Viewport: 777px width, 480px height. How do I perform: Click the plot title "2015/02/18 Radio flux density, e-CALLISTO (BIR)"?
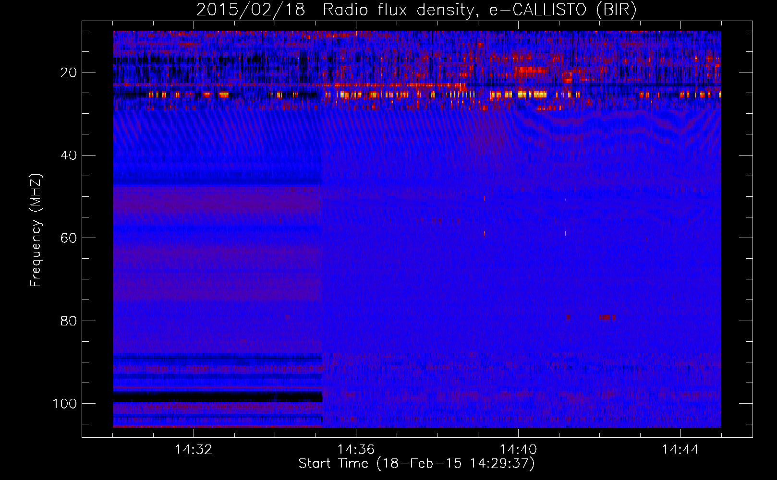tap(416, 10)
